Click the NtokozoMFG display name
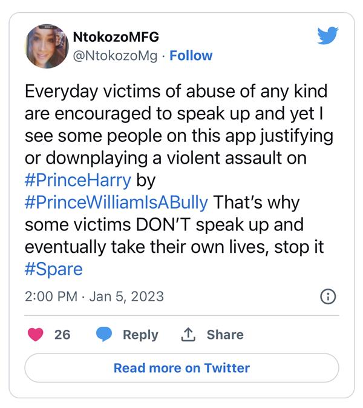This screenshot has width=363, height=408. point(116,37)
